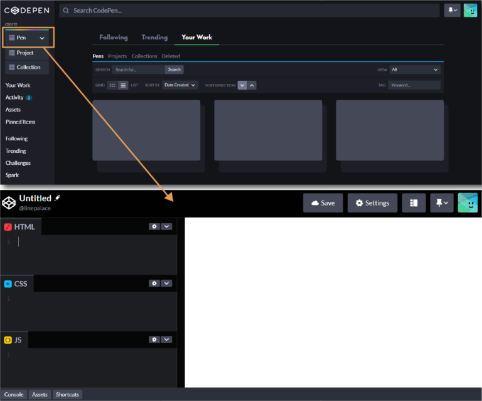482x401 pixels.
Task: Select the Pens sub-tab
Action: (x=98, y=56)
